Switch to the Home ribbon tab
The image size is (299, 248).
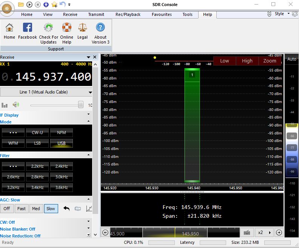pyautogui.click(x=27, y=14)
